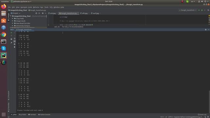Toggle the Project side tab
Viewport: 210px width, 118px height.
[x=9, y=17]
